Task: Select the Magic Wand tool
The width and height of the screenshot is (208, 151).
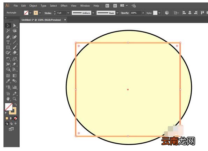Action: tap(8, 31)
